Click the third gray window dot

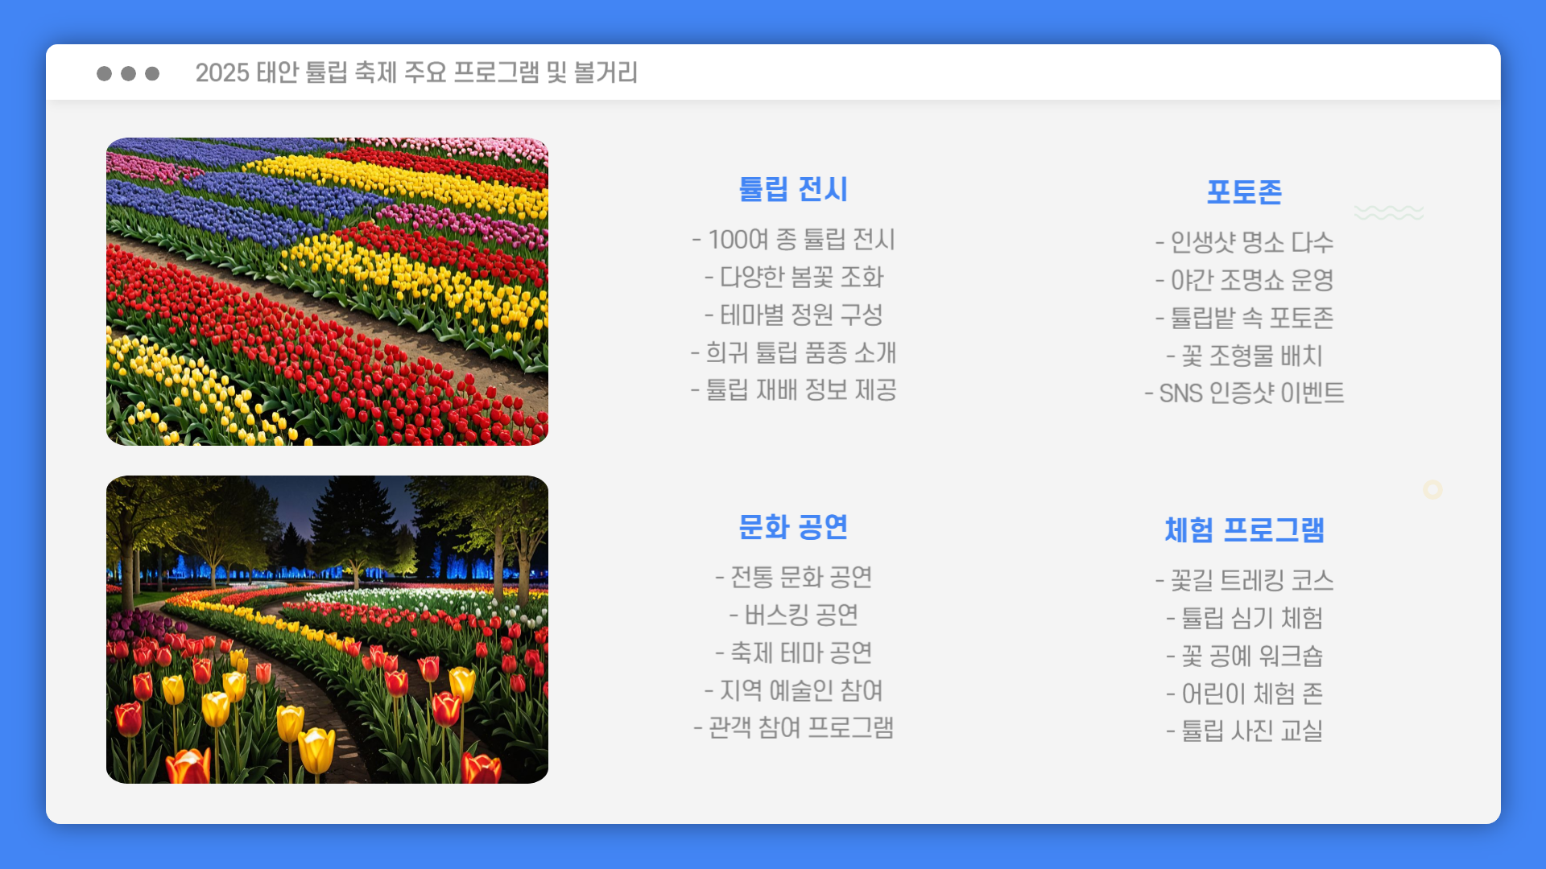tap(152, 73)
